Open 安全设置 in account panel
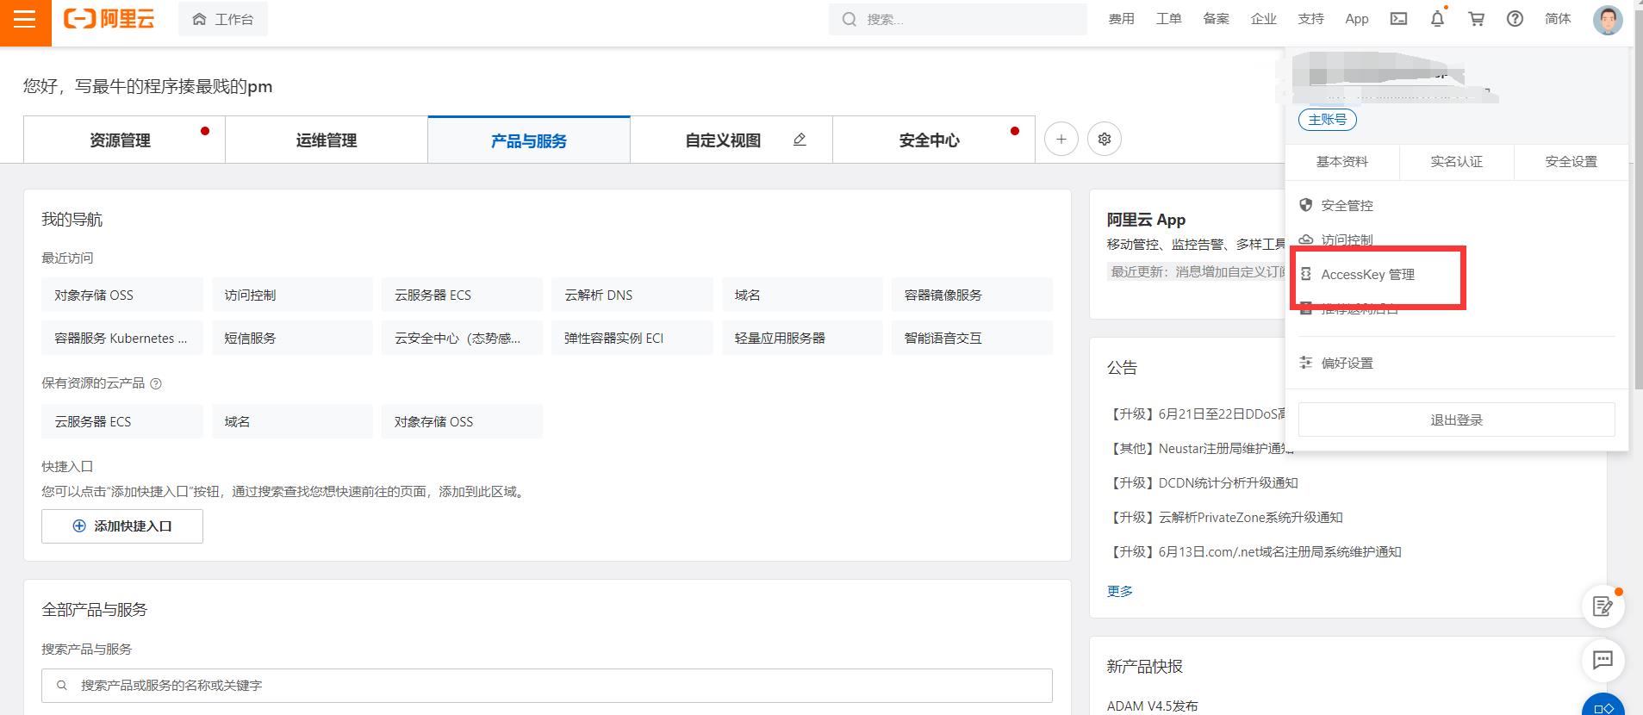 (x=1571, y=162)
